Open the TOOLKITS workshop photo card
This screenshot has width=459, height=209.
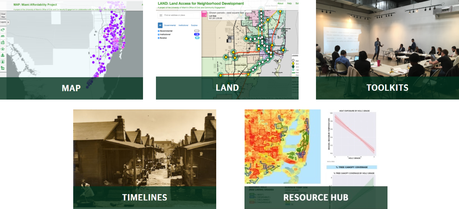pos(387,50)
